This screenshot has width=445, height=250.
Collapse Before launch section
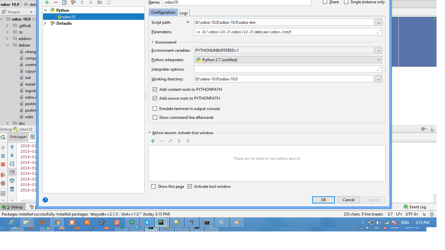(150, 133)
